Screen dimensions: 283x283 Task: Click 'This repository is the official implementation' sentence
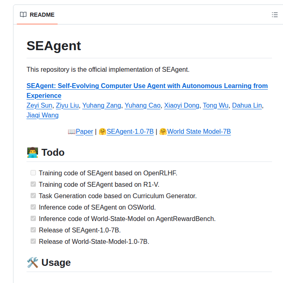(108, 69)
